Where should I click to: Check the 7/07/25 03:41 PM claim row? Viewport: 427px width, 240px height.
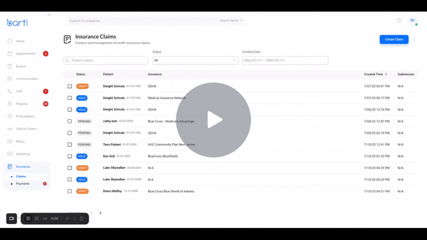[x=69, y=86]
